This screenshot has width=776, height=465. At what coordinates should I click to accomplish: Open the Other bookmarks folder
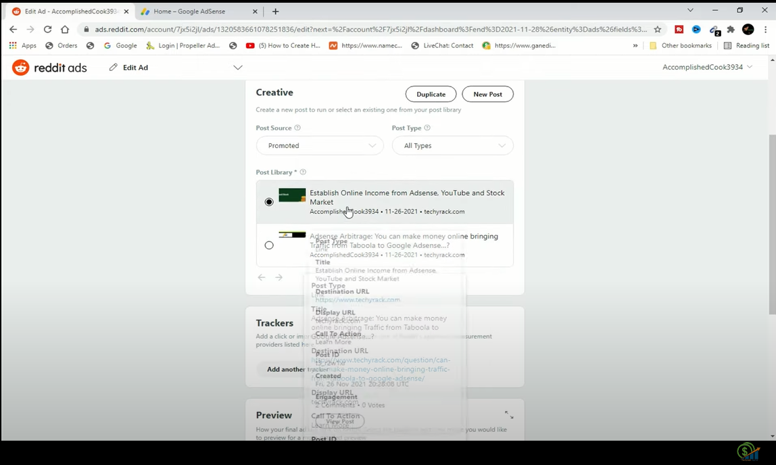pyautogui.click(x=681, y=45)
